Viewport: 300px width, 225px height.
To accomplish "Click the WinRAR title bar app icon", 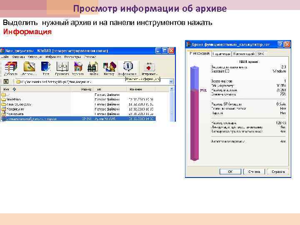I will point(2,51).
